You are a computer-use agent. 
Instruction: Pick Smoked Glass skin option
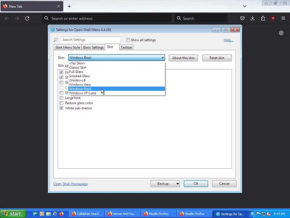[116, 76]
